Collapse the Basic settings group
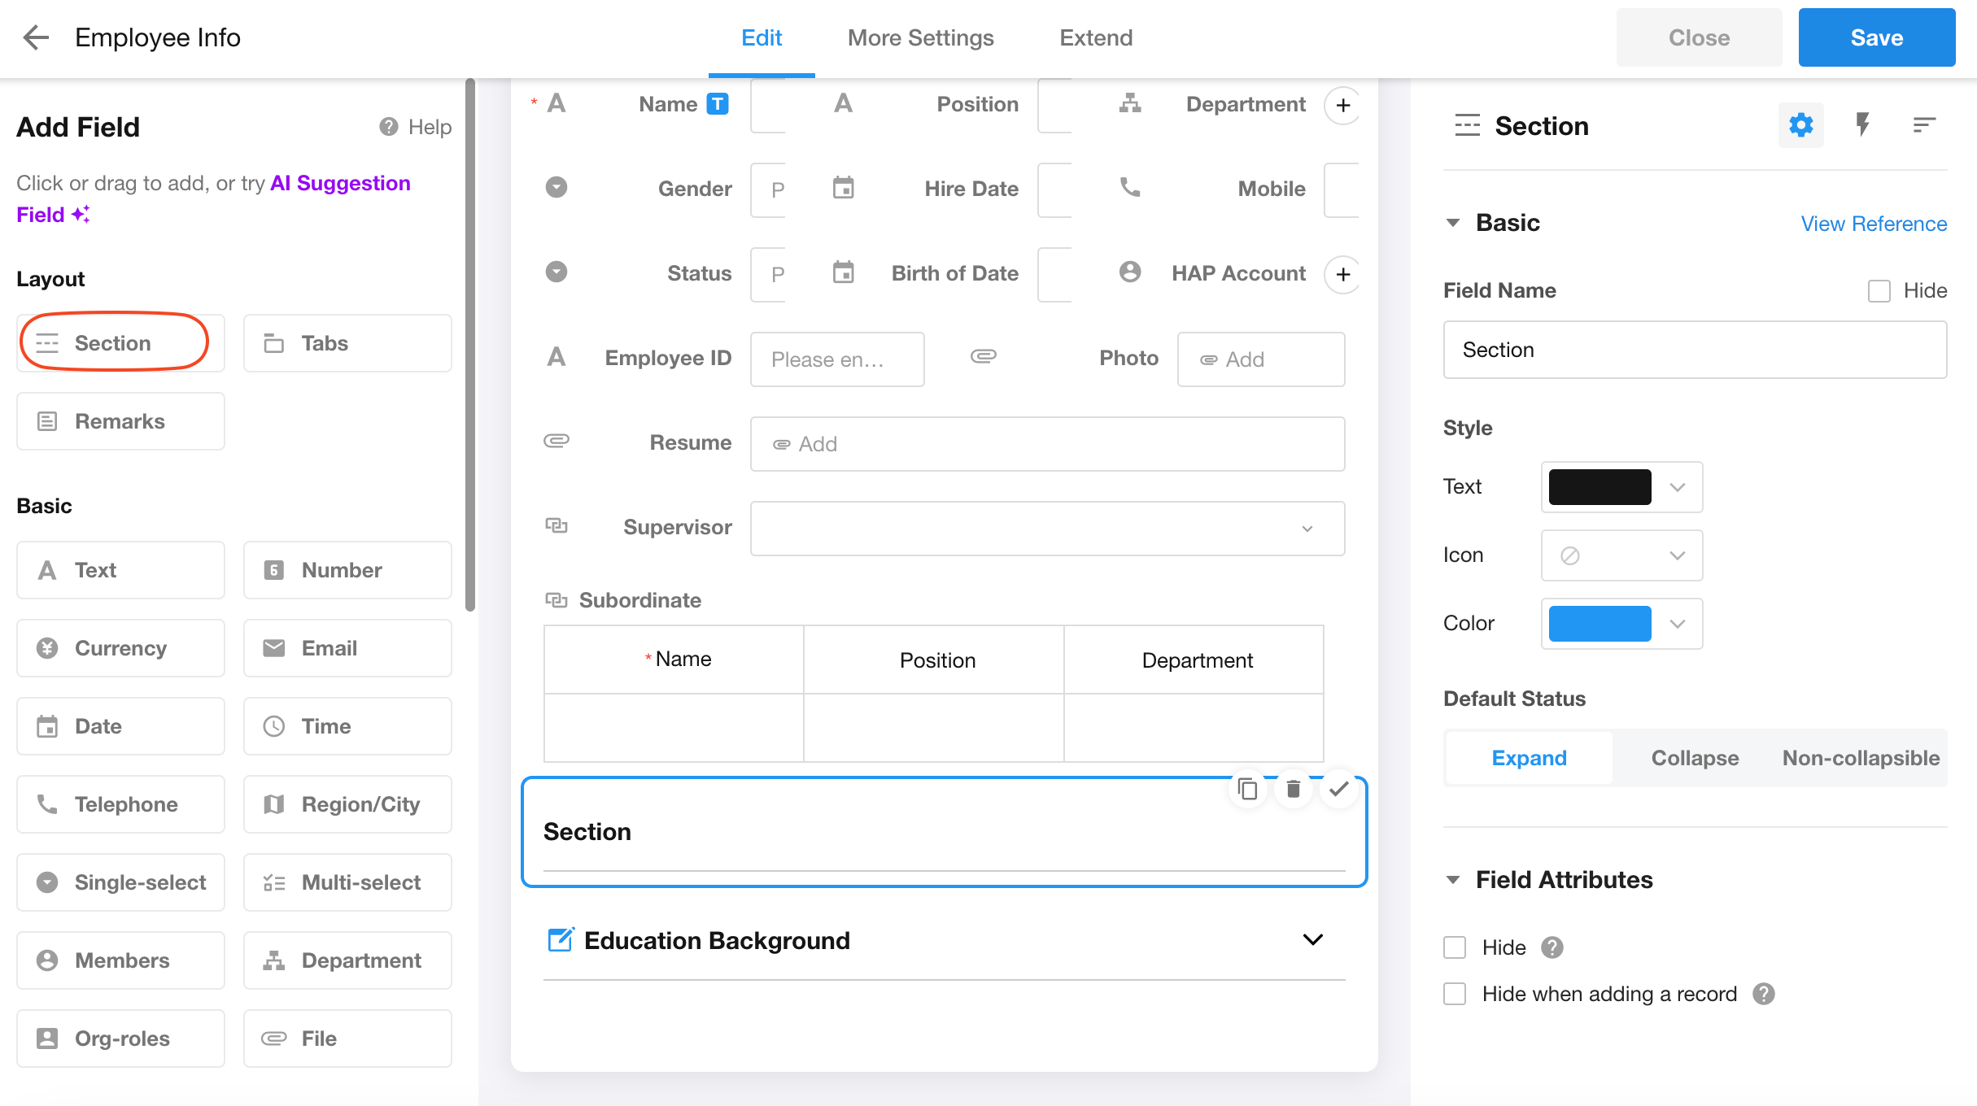The height and width of the screenshot is (1106, 1977). [x=1453, y=223]
